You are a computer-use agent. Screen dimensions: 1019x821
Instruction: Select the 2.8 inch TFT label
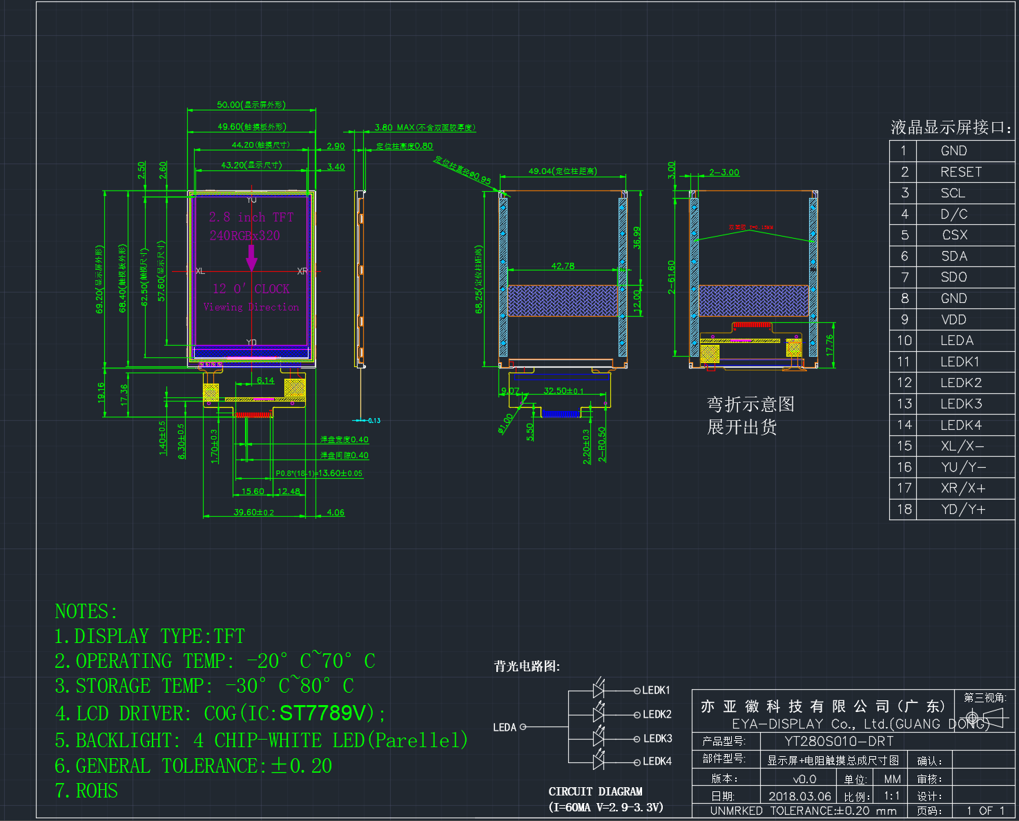(251, 217)
